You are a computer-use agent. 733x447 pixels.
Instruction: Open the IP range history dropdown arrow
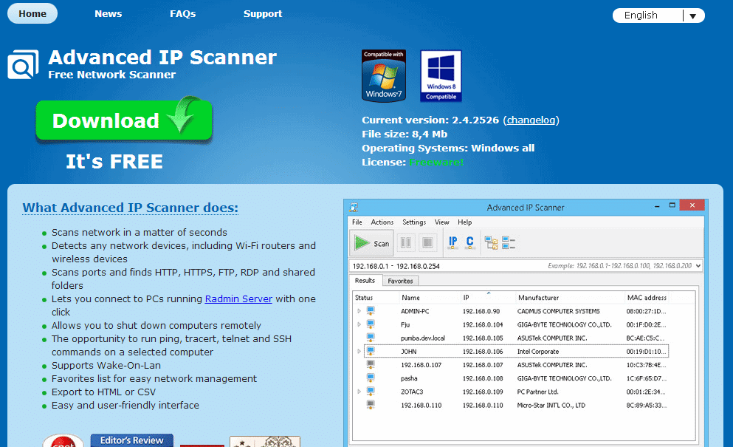point(698,266)
